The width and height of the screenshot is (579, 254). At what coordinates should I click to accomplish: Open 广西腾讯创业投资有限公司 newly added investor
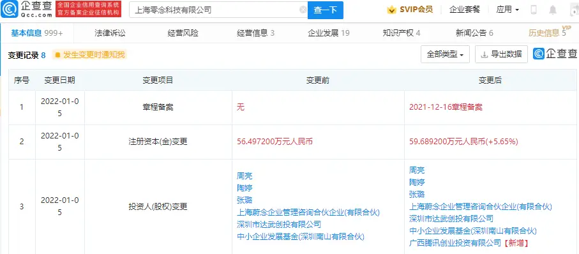(455, 243)
